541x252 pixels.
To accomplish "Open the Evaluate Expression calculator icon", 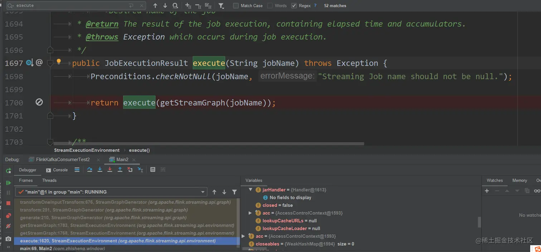I will 153,170.
